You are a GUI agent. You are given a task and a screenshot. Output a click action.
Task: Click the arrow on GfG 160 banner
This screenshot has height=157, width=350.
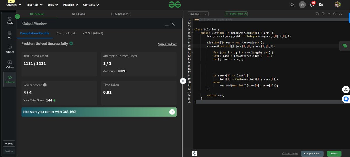click(172, 112)
